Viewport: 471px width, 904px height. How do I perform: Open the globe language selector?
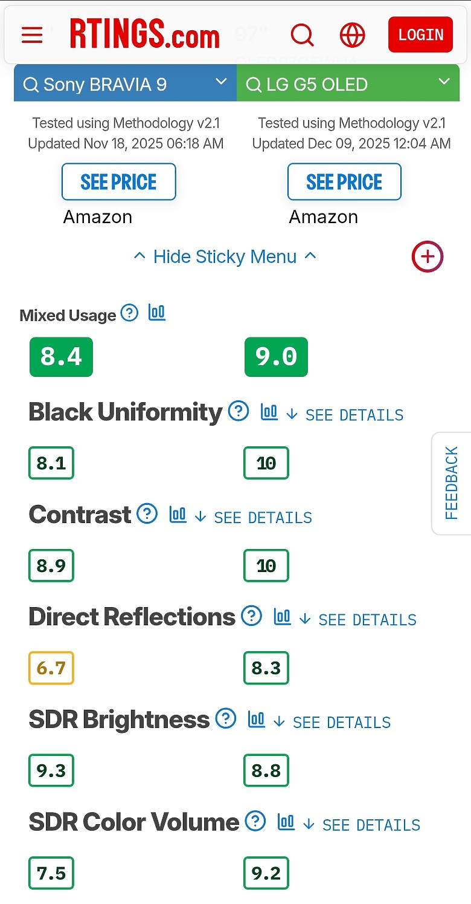click(352, 34)
